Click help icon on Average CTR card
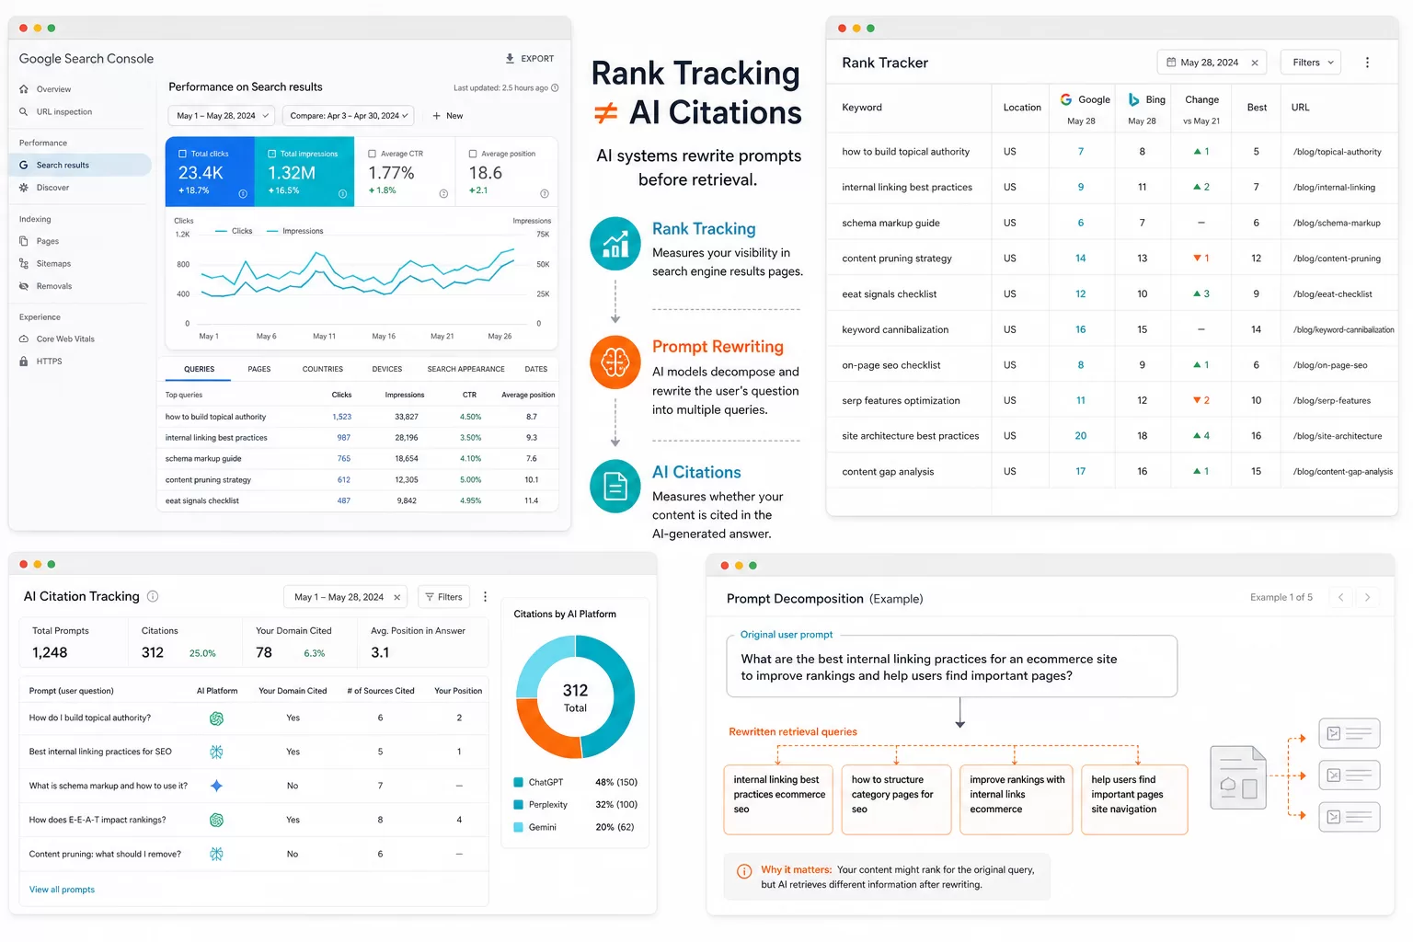The image size is (1413, 942). coord(443,194)
